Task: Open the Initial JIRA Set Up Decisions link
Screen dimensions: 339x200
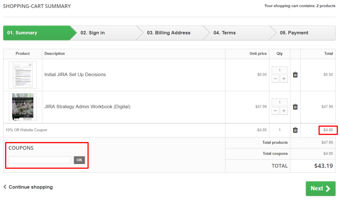Action: click(75, 75)
